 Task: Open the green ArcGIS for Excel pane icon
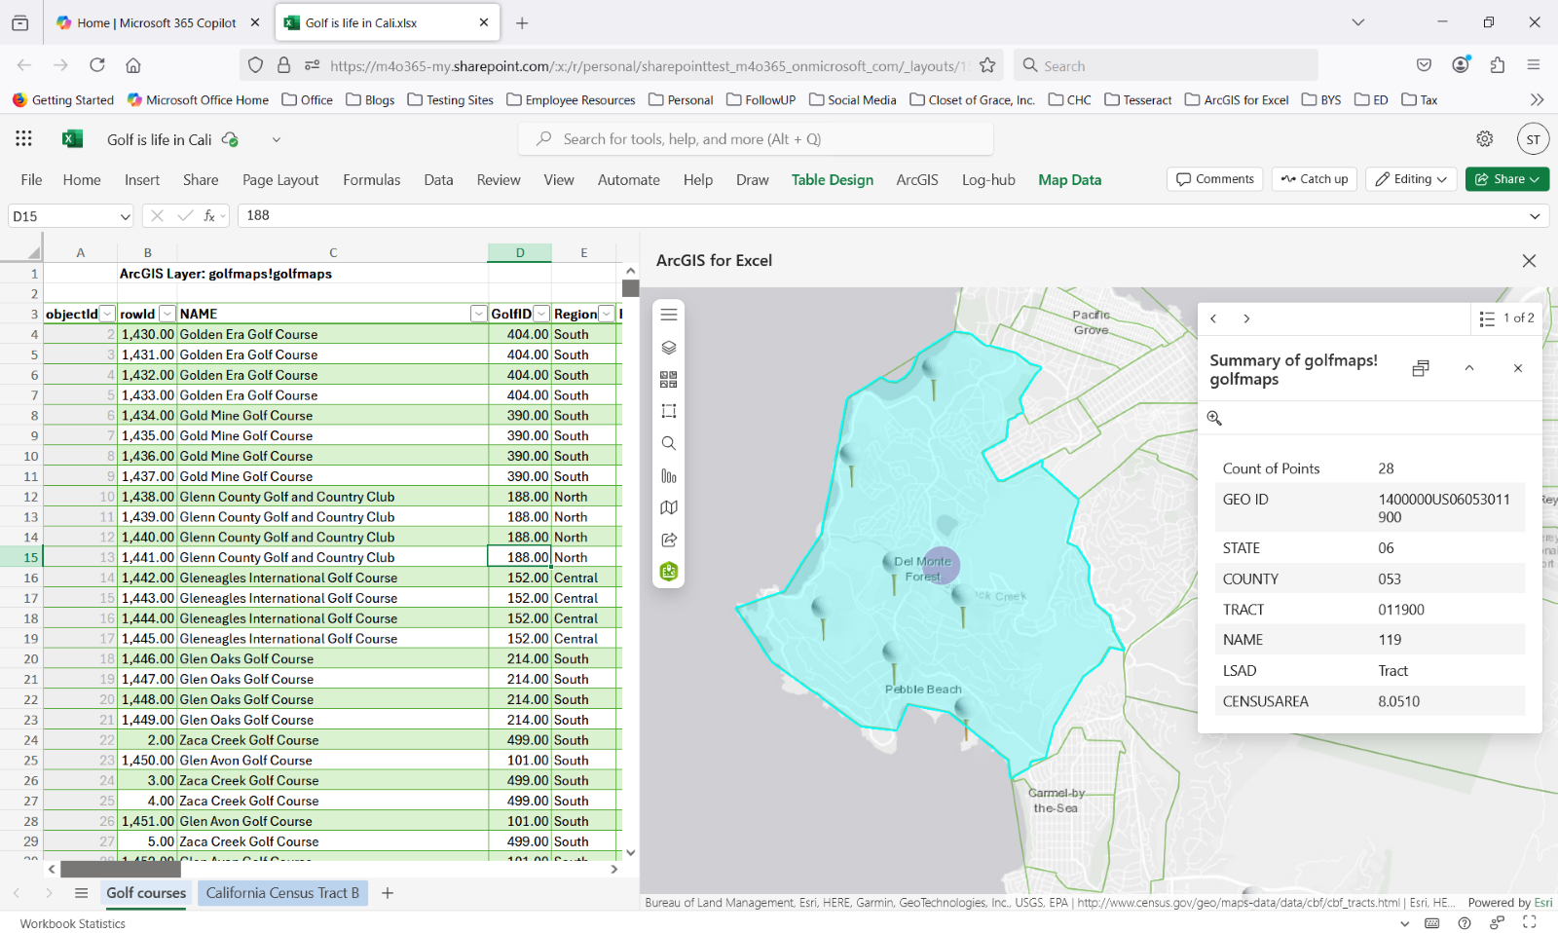click(x=669, y=572)
